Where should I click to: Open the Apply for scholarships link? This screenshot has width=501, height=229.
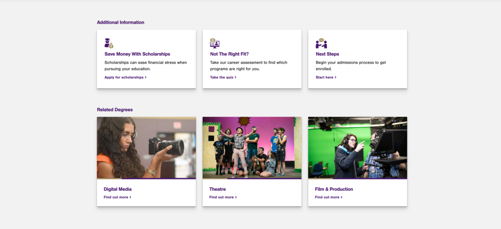click(x=125, y=77)
